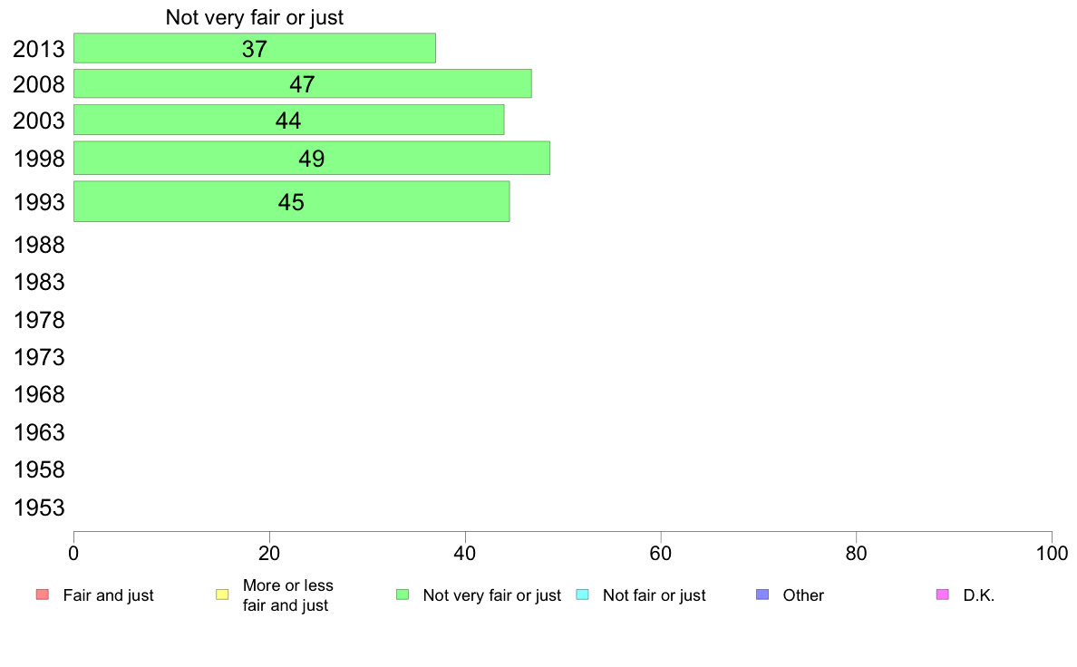Click the 100 tick on x-axis
The height and width of the screenshot is (667, 1077).
(x=1052, y=554)
